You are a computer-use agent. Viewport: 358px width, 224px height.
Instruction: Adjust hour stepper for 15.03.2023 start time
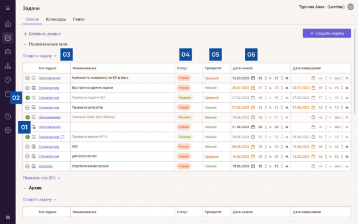266,78
